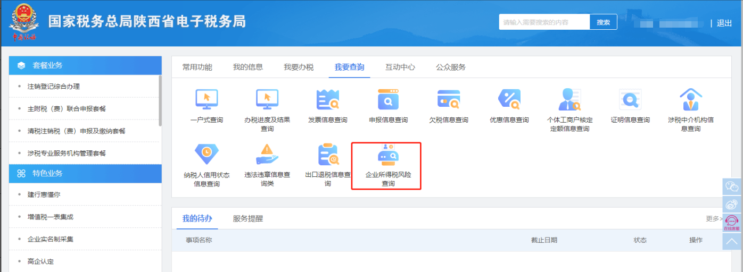Viewport: 743px width, 272px height.
Task: Open 违法违章信息查询类 icon
Action: click(267, 154)
